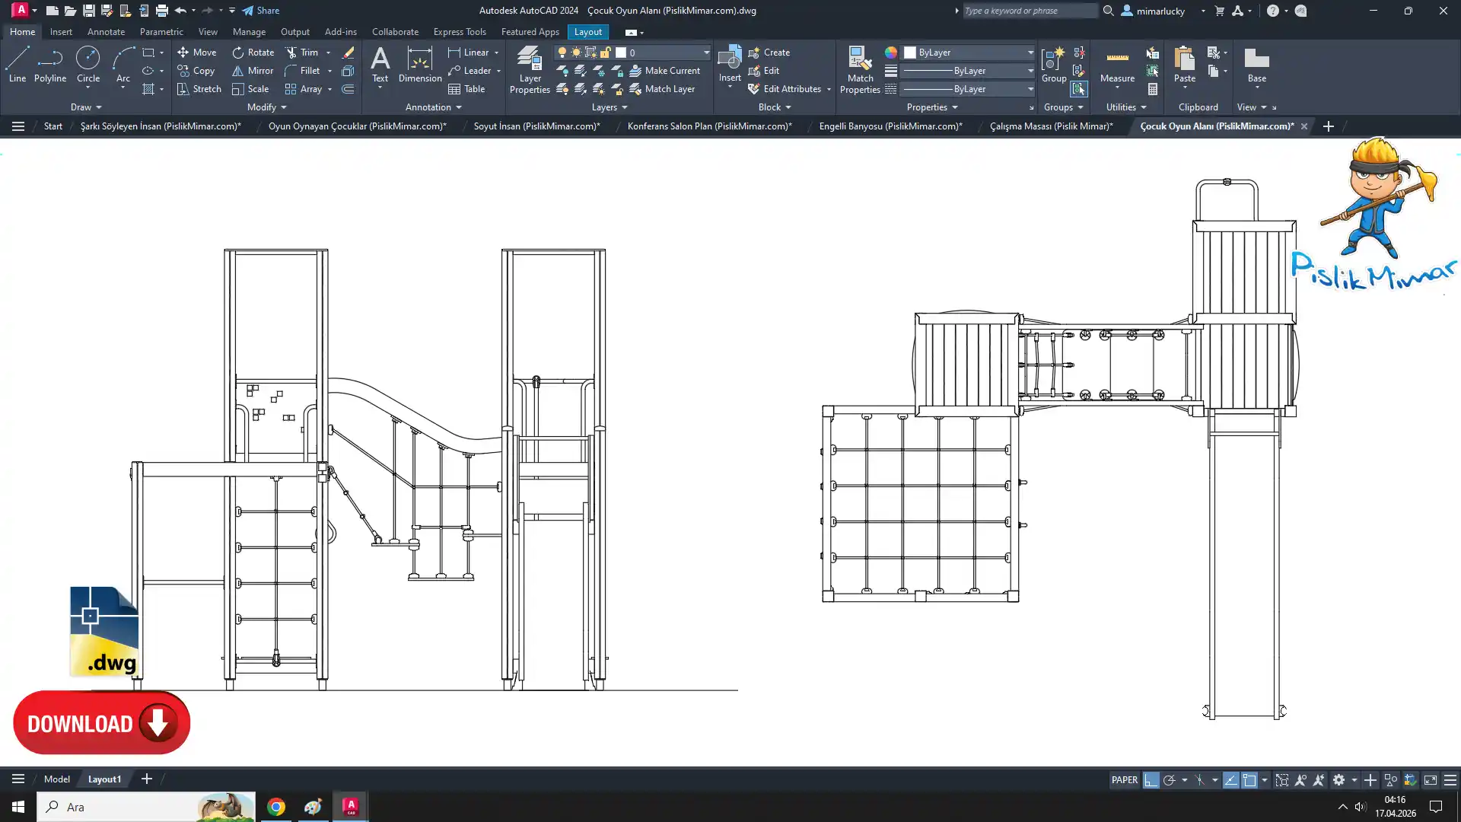Click the ByLayer object color swatch
Image resolution: width=1461 pixels, height=822 pixels.
tap(910, 53)
